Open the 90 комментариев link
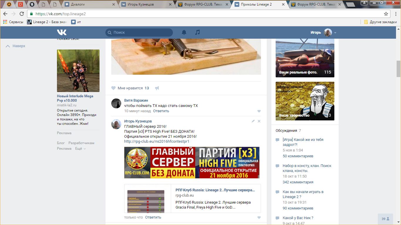The width and height of the screenshot is (401, 225). [298, 208]
